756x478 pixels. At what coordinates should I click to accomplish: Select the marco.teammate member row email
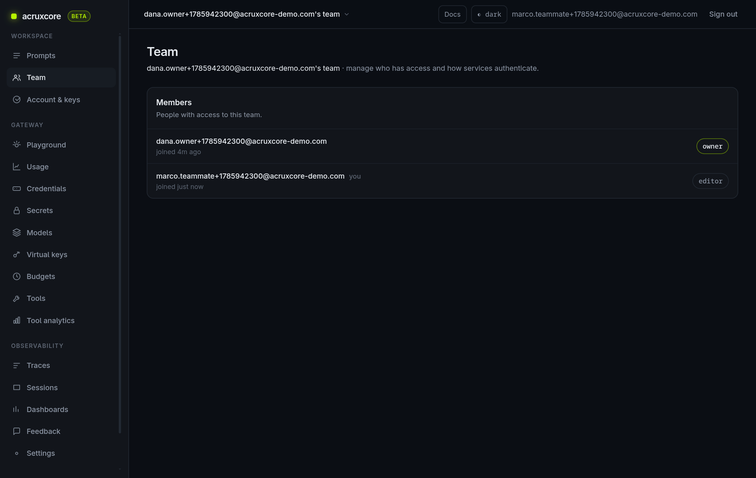click(250, 176)
